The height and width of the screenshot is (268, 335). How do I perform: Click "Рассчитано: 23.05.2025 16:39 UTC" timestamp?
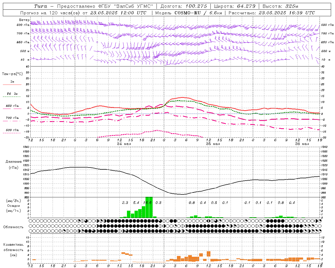click(x=272, y=13)
